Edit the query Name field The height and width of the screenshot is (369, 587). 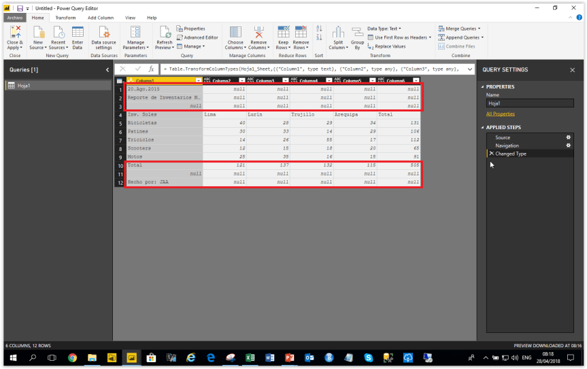[x=529, y=104]
